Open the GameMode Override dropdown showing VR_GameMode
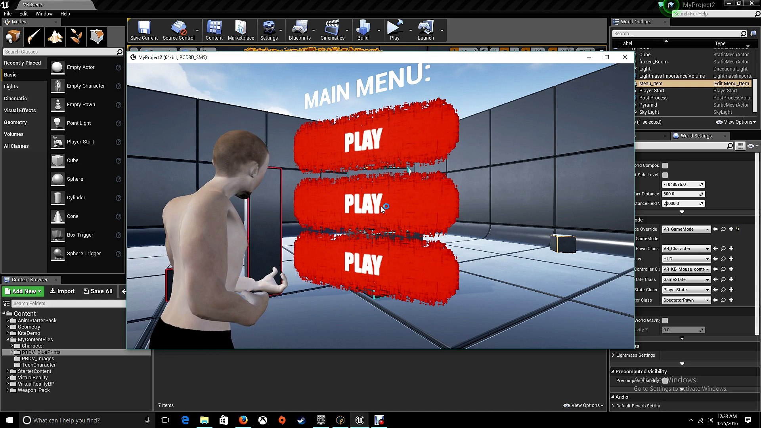761x428 pixels. coord(686,229)
